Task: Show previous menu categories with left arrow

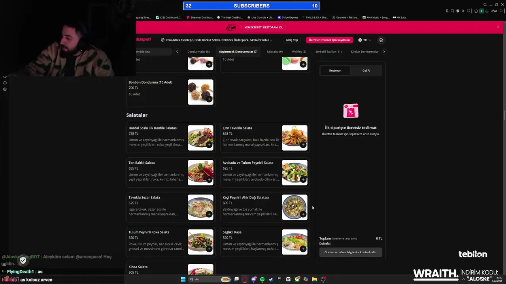Action: click(177, 52)
